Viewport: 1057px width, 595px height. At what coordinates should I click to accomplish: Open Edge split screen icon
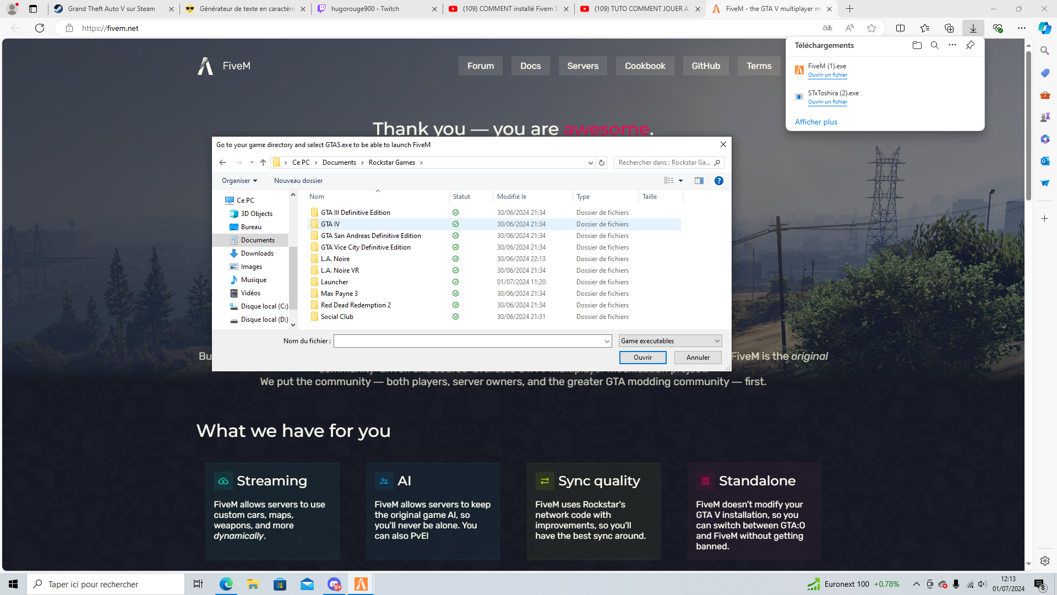(x=900, y=28)
